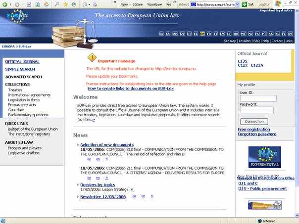Expand Newsletter 12/05/2006 arrow

[x=78, y=197]
